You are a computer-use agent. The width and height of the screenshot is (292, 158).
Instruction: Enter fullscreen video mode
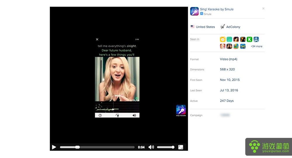(x=181, y=147)
